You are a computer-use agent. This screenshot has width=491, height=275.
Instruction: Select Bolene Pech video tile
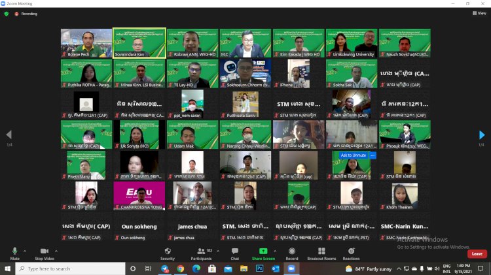pyautogui.click(x=86, y=43)
